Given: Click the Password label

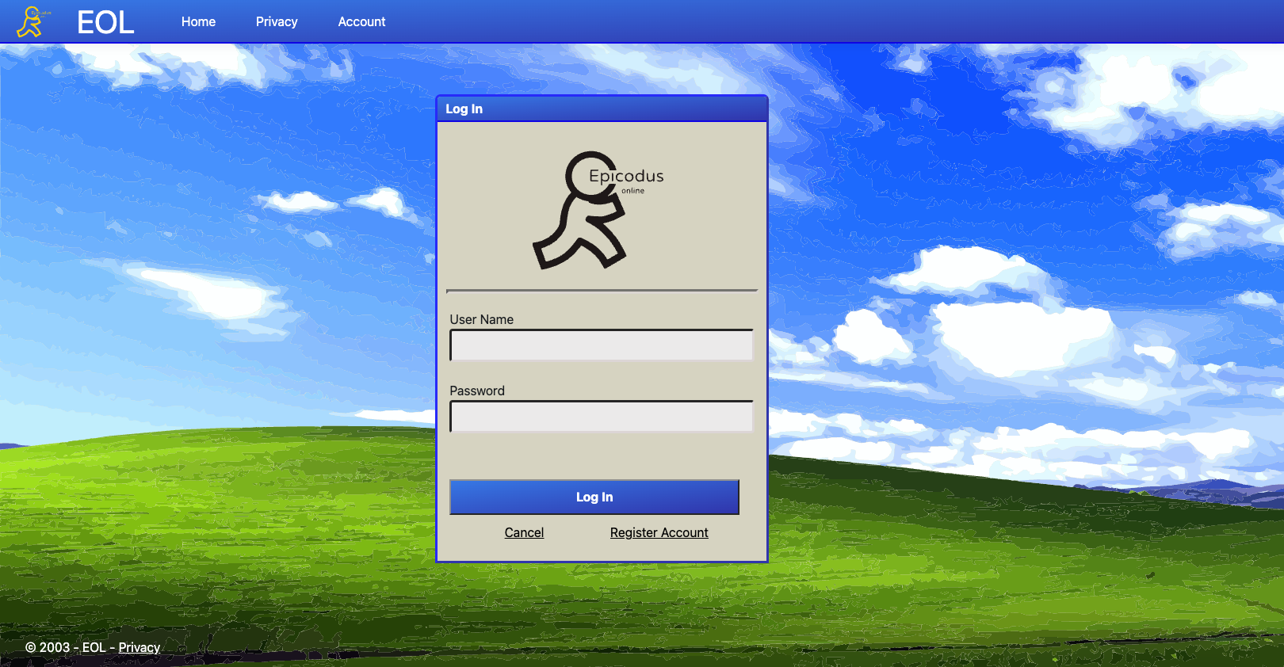Looking at the screenshot, I should pos(477,391).
